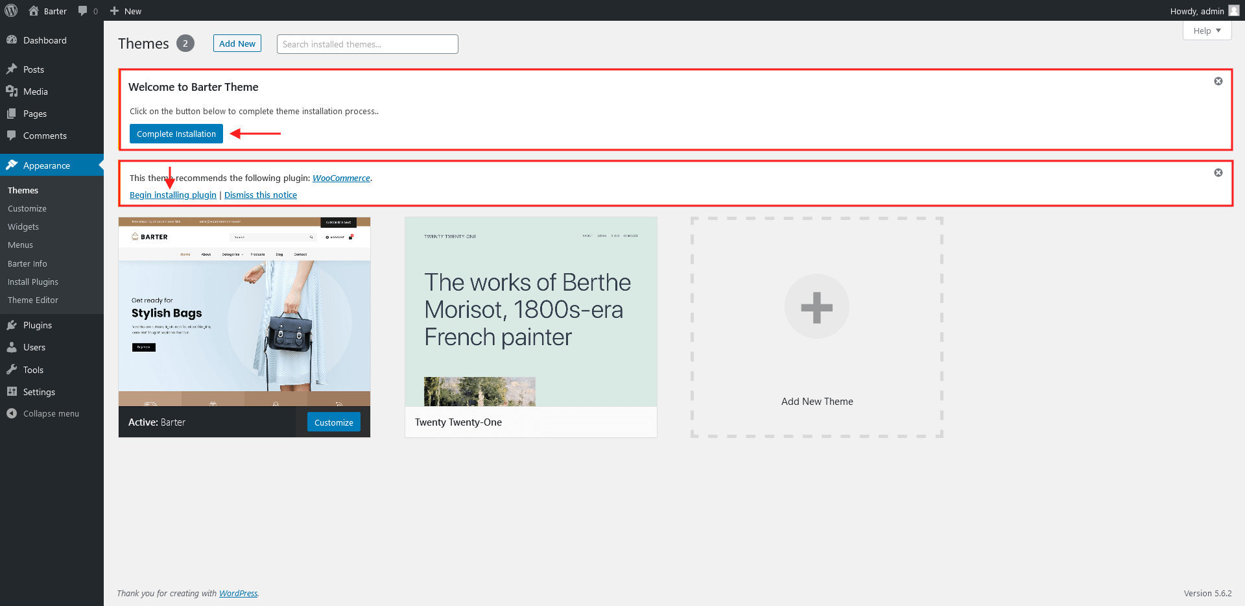Open the WooCommerce plugin link
This screenshot has height=606, width=1245.
[341, 178]
